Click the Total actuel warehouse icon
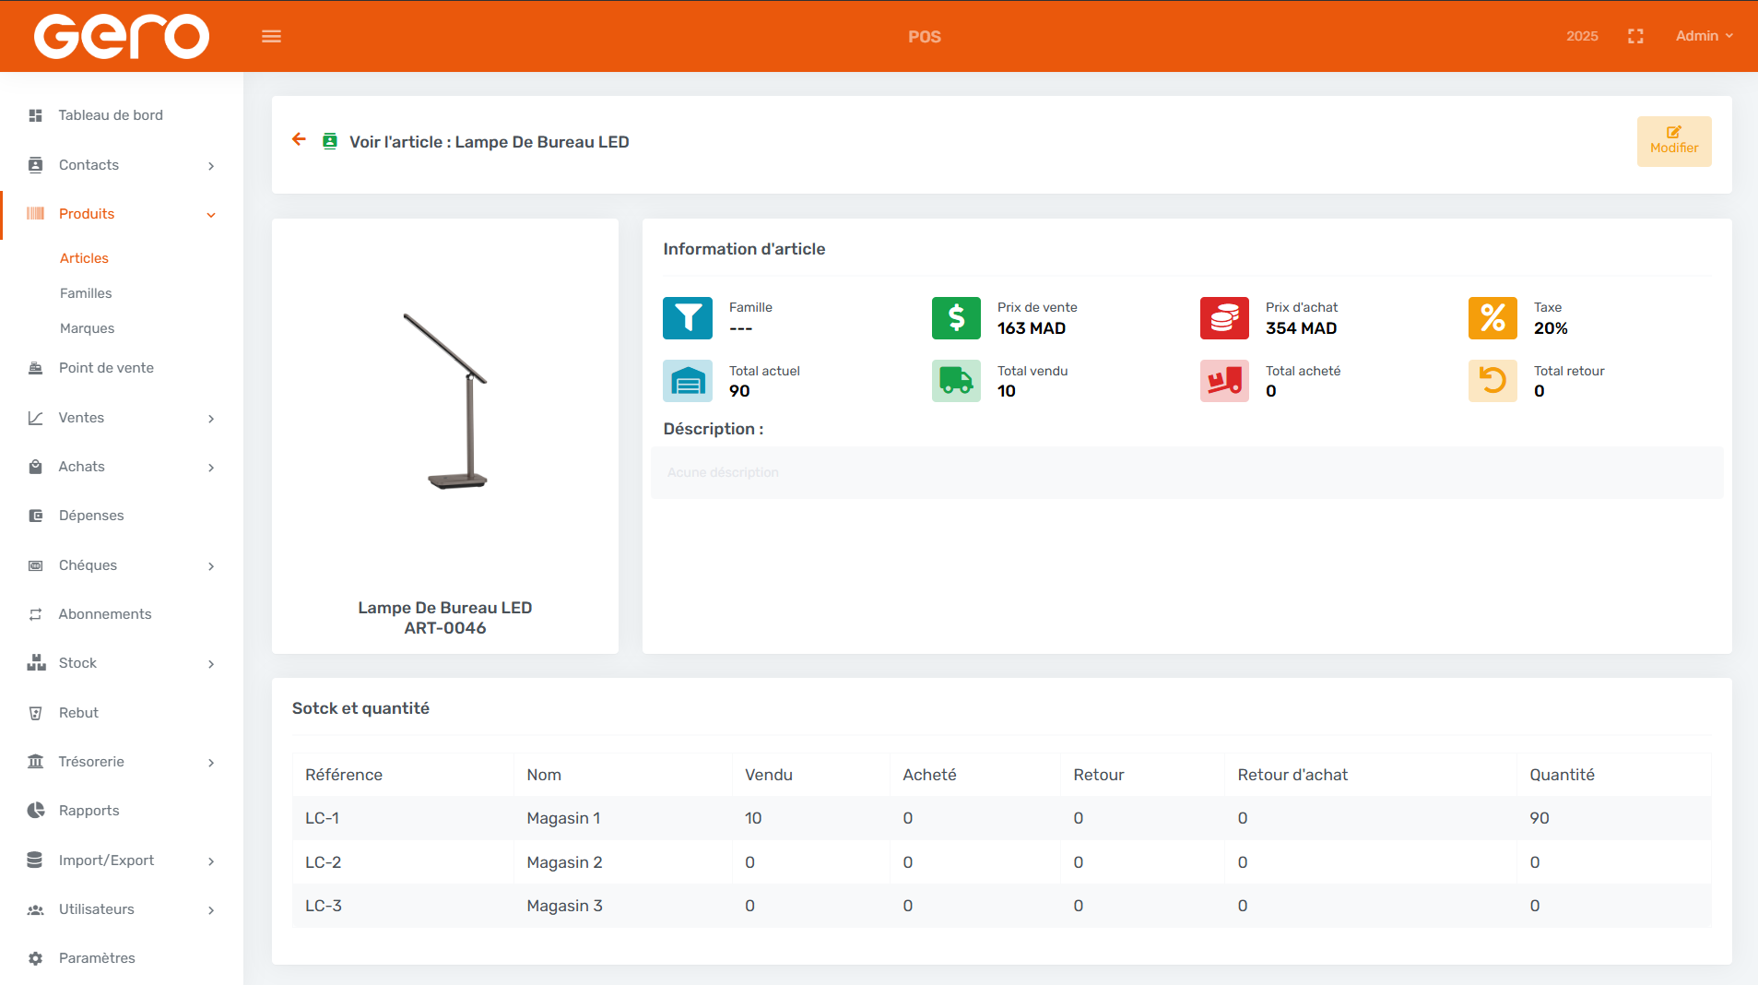This screenshot has width=1758, height=985. (x=687, y=381)
